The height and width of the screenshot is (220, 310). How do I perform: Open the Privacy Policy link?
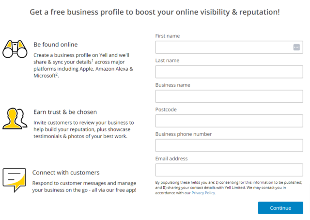click(203, 193)
